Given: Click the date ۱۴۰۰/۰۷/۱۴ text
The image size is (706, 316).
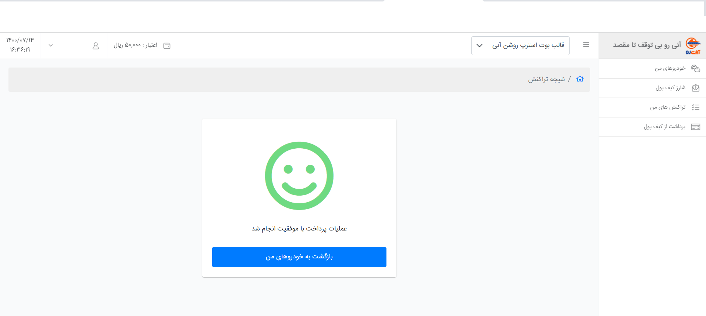Looking at the screenshot, I should click(x=20, y=40).
